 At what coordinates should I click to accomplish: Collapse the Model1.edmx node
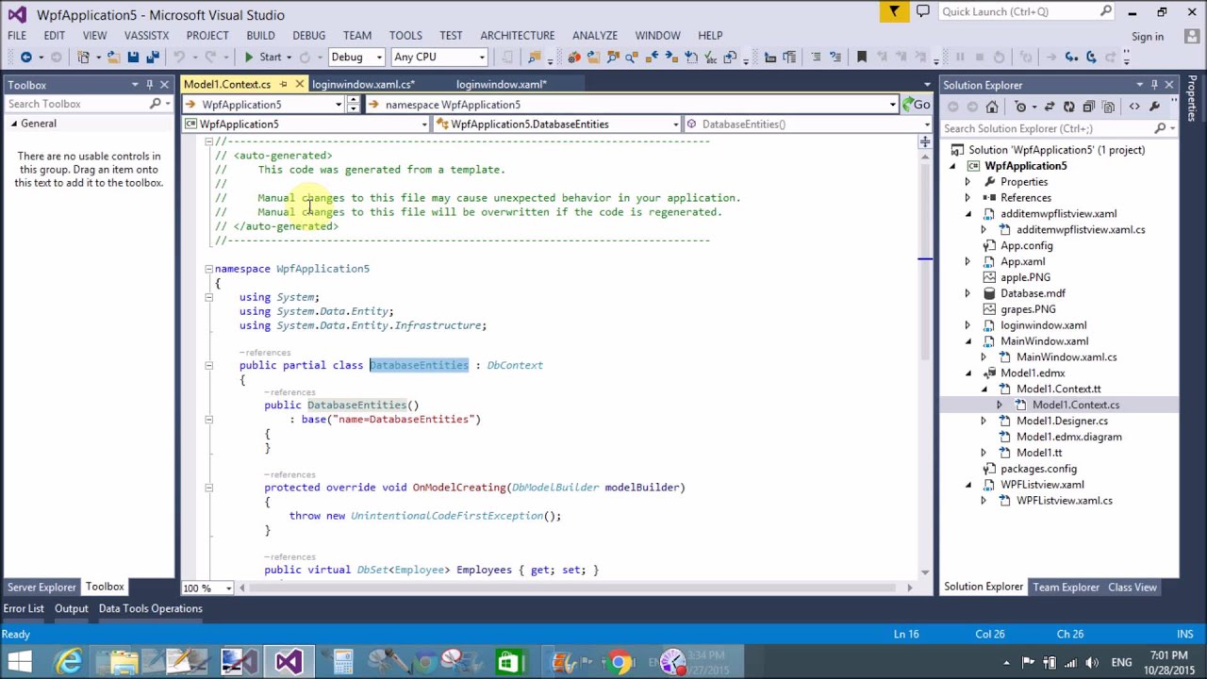coord(967,373)
